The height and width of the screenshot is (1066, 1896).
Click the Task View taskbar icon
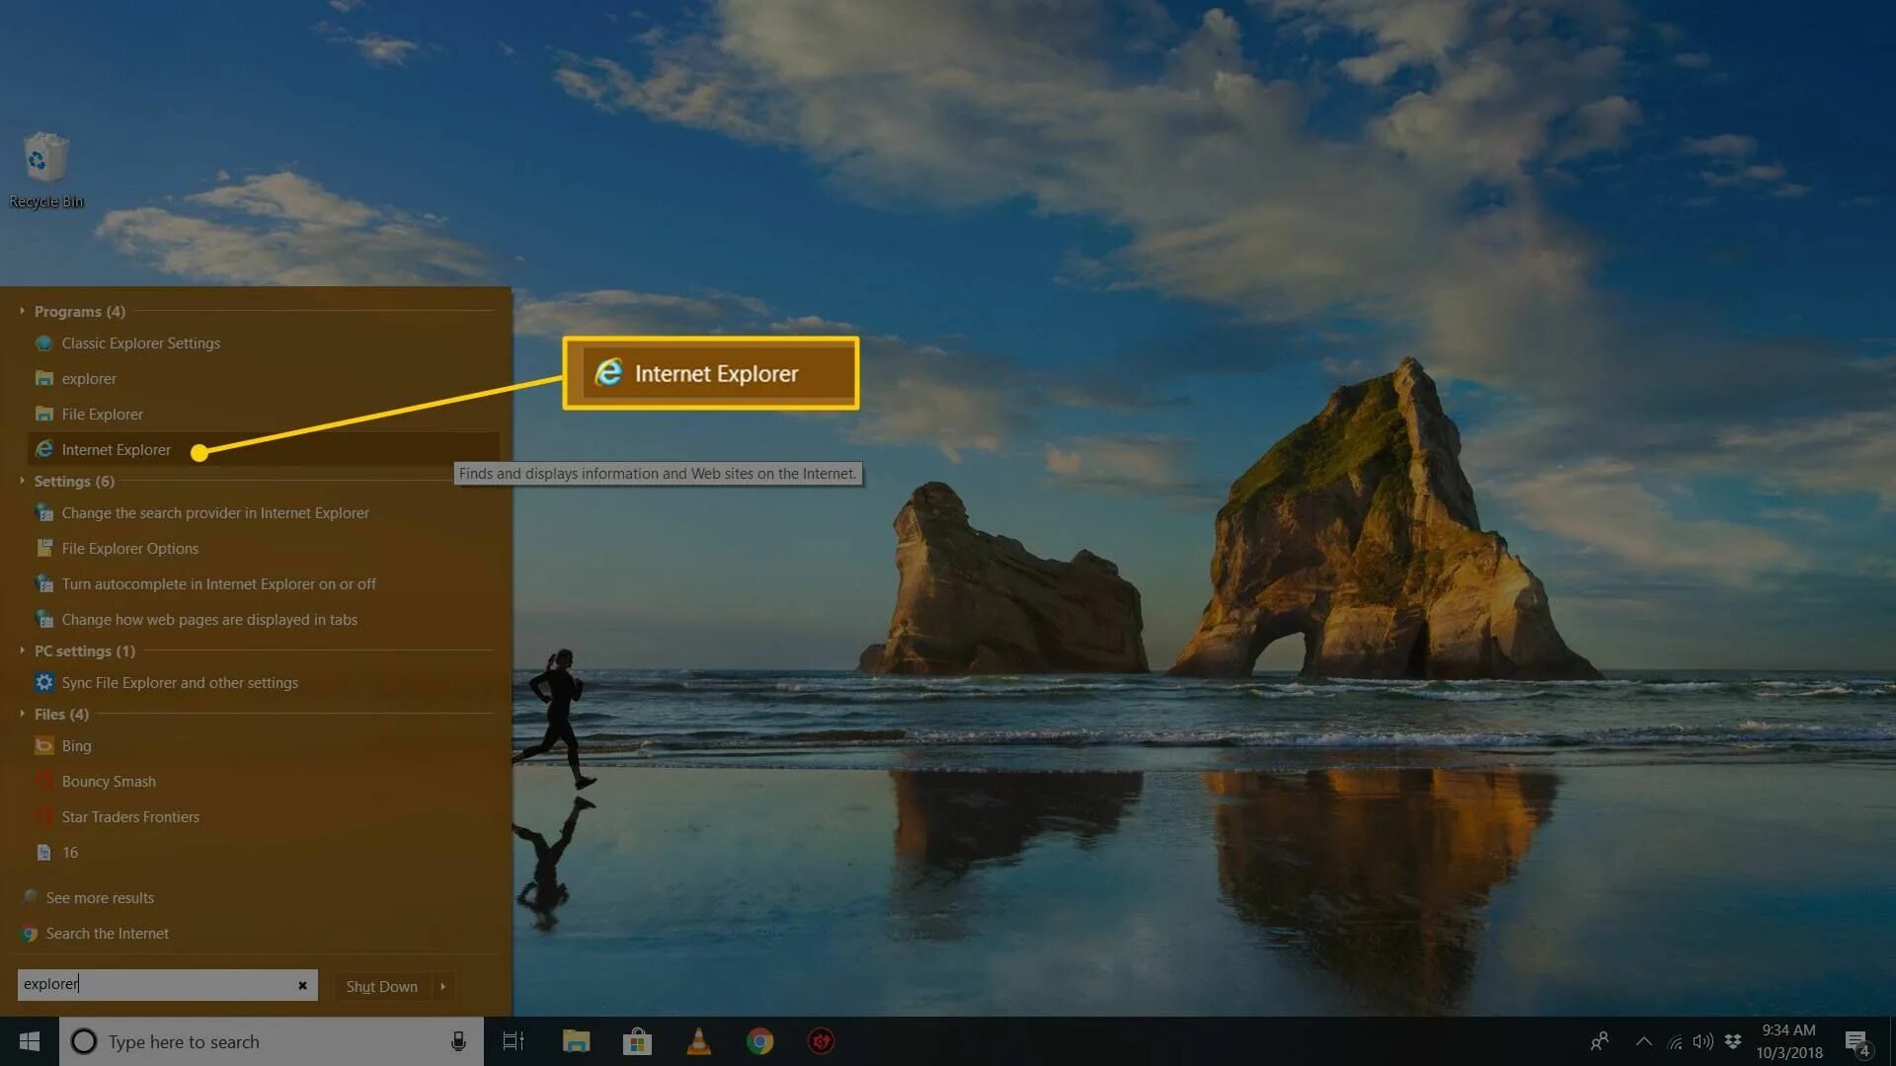coord(513,1041)
